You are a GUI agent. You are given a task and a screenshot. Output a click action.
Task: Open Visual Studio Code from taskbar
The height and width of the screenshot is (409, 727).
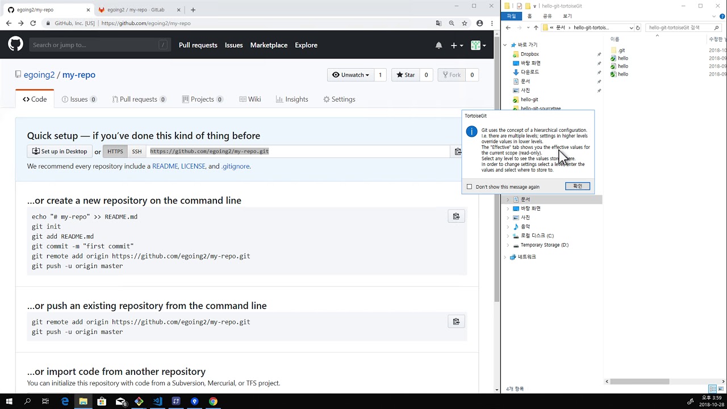pyautogui.click(x=158, y=401)
